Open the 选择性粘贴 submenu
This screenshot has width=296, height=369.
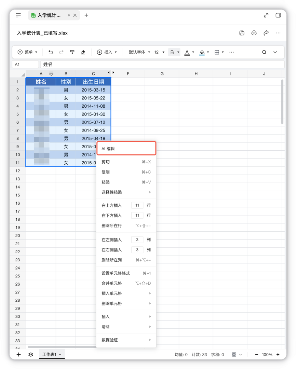126,192
